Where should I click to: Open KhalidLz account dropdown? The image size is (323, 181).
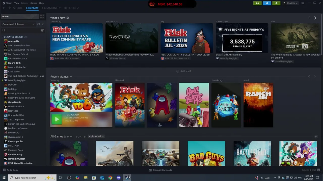(292, 3)
